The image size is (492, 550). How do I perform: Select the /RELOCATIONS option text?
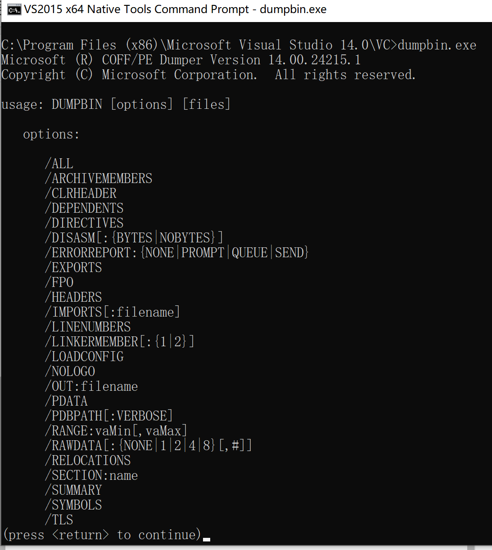87,460
